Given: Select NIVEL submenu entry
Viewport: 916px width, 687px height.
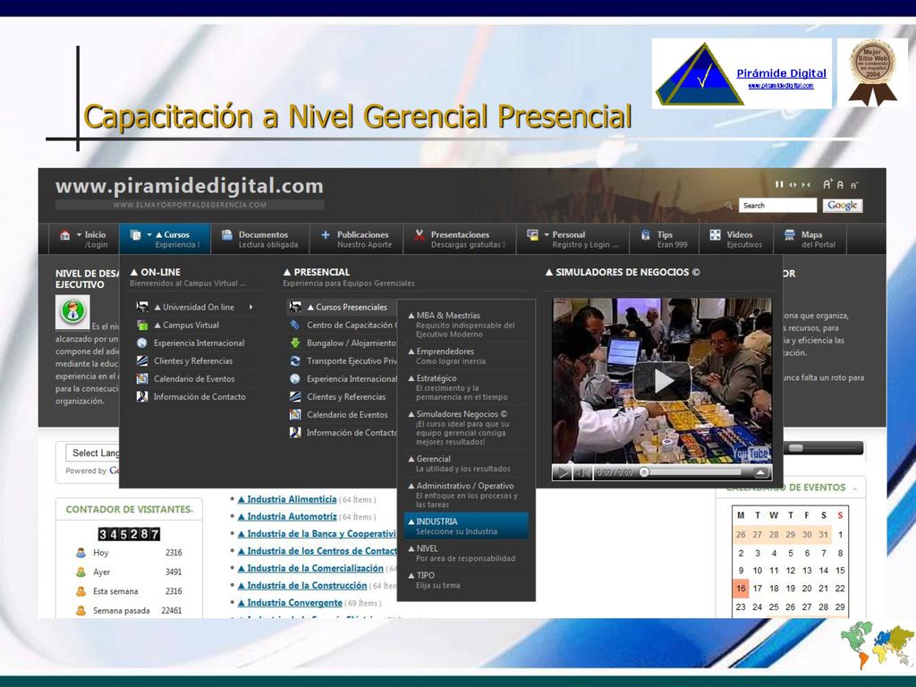Looking at the screenshot, I should 466,553.
